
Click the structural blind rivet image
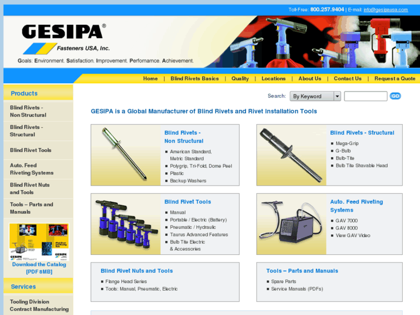click(x=291, y=155)
